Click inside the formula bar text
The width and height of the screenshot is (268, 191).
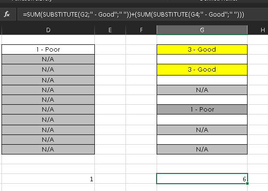pyautogui.click(x=133, y=15)
